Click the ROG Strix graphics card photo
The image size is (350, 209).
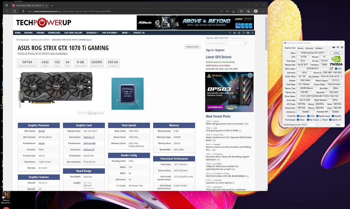tap(55, 90)
